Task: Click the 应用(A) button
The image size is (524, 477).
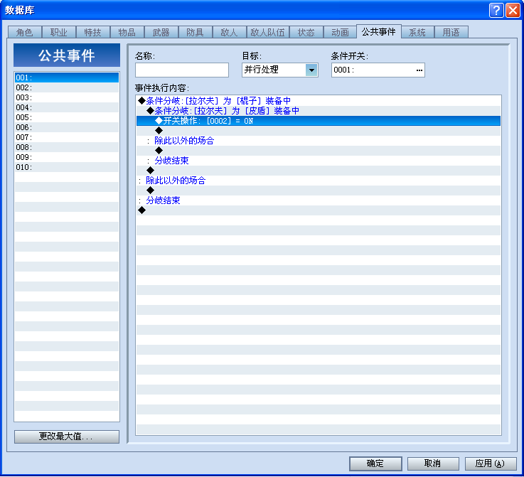Action: pos(491,463)
